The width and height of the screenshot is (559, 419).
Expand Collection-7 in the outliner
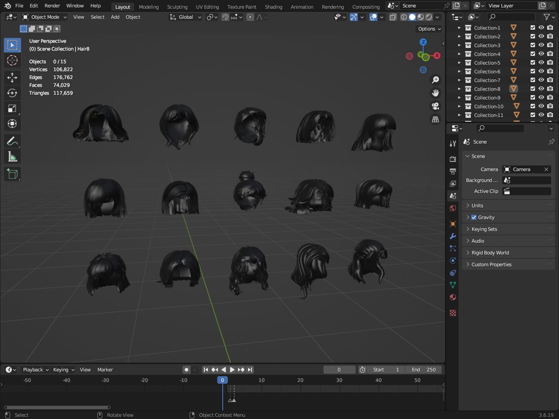[x=459, y=80]
